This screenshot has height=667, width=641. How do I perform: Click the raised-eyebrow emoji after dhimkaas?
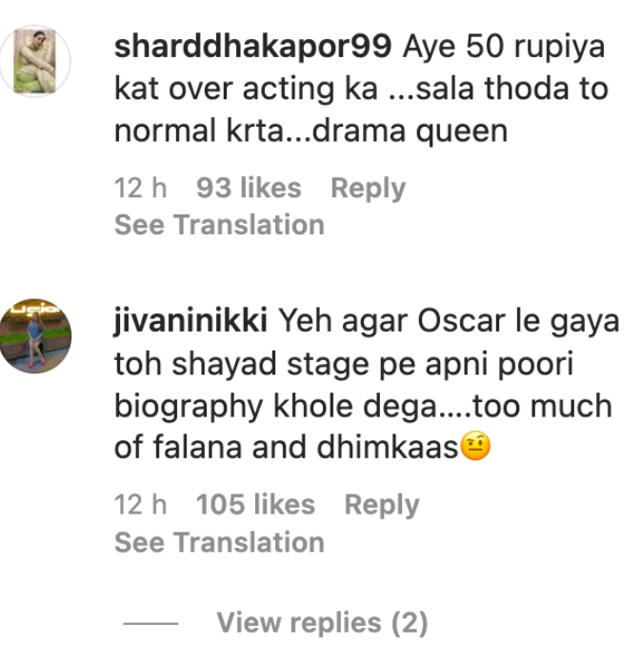475,446
